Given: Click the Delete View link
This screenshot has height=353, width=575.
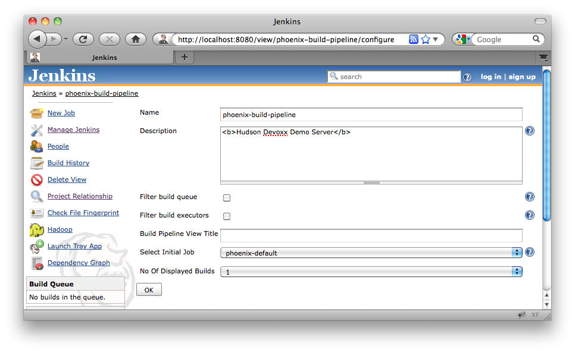Looking at the screenshot, I should point(67,179).
